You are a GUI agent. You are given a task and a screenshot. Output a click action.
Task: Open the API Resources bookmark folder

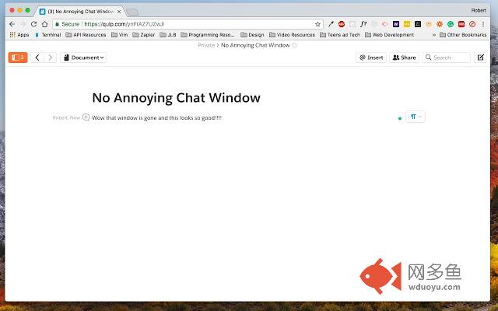point(86,35)
